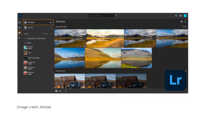Open the sort order menu in bottom bar

(66, 91)
